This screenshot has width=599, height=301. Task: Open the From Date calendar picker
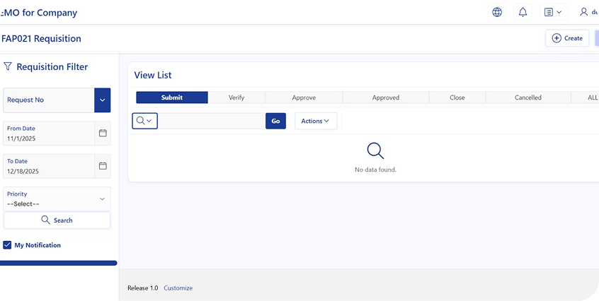pos(103,133)
